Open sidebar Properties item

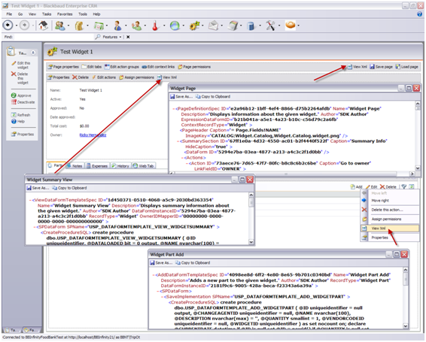[23, 134]
